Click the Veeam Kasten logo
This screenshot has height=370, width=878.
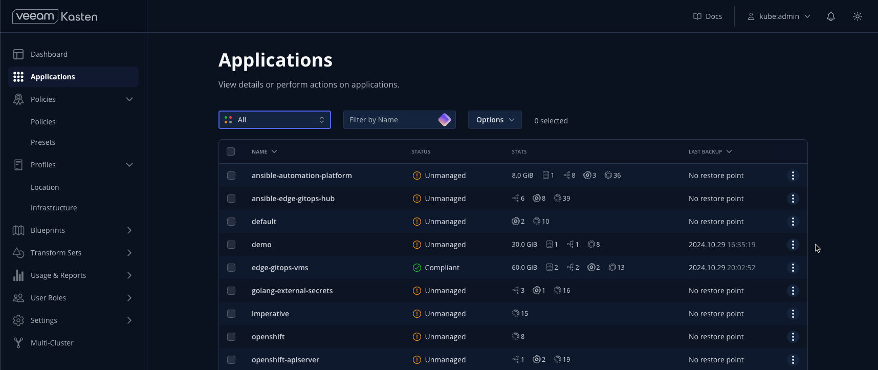[55, 16]
